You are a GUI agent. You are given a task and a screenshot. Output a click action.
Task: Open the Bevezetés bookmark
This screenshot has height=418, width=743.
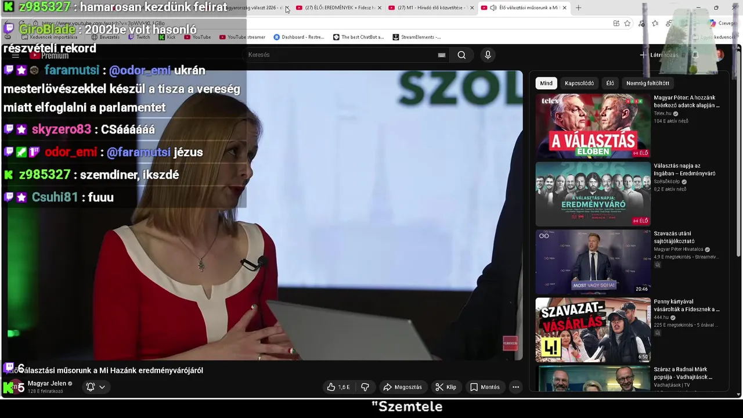tap(105, 37)
